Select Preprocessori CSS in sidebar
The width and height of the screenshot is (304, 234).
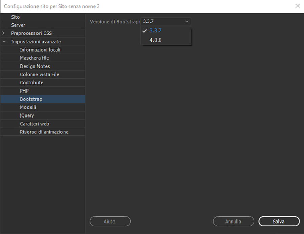tap(43, 33)
